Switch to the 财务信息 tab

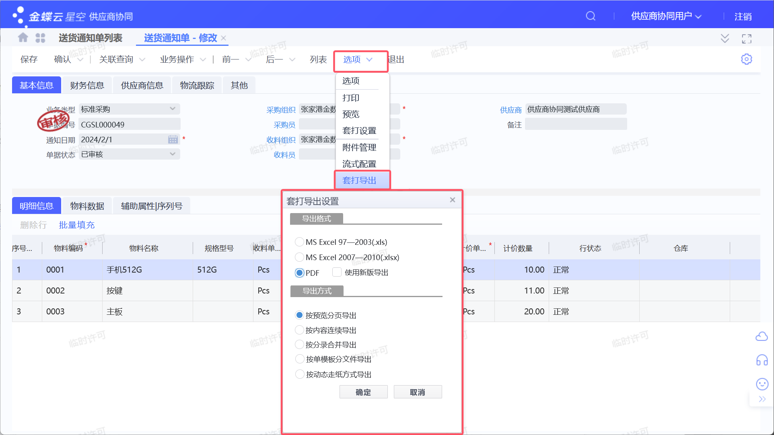(87, 85)
